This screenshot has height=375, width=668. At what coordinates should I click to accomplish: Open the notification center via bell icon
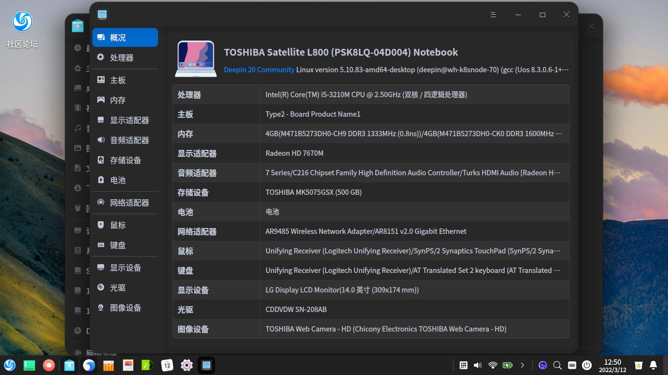[x=654, y=365]
